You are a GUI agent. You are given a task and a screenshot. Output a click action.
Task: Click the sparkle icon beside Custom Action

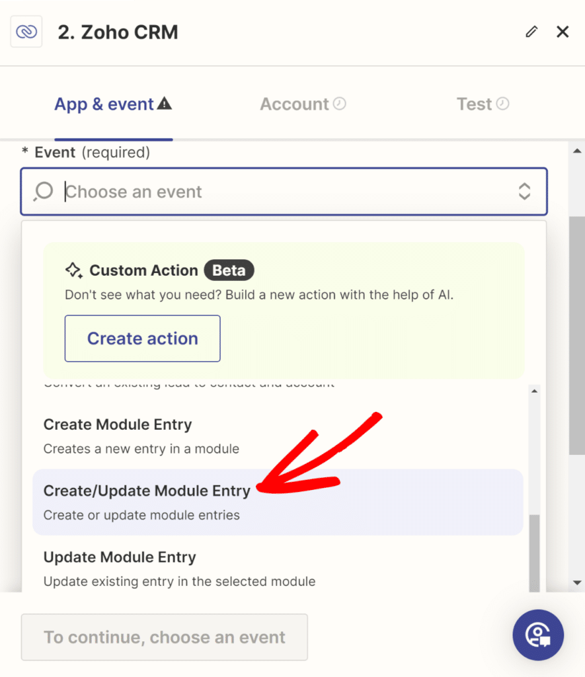[x=73, y=270]
